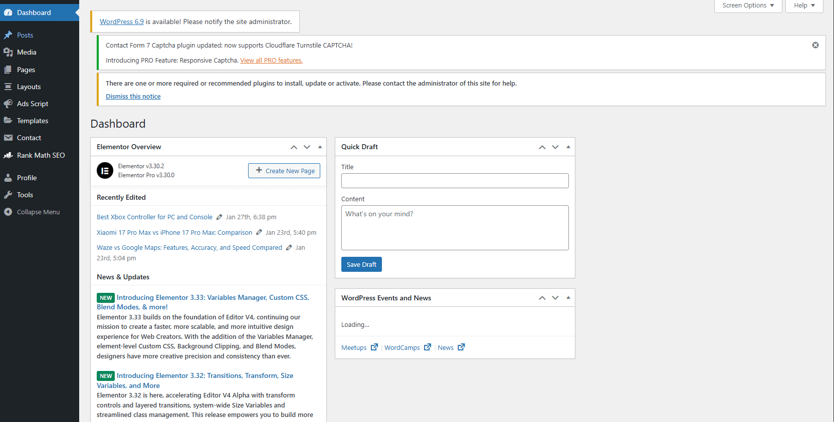Click the Elementor logo icon
The width and height of the screenshot is (834, 422).
point(105,171)
